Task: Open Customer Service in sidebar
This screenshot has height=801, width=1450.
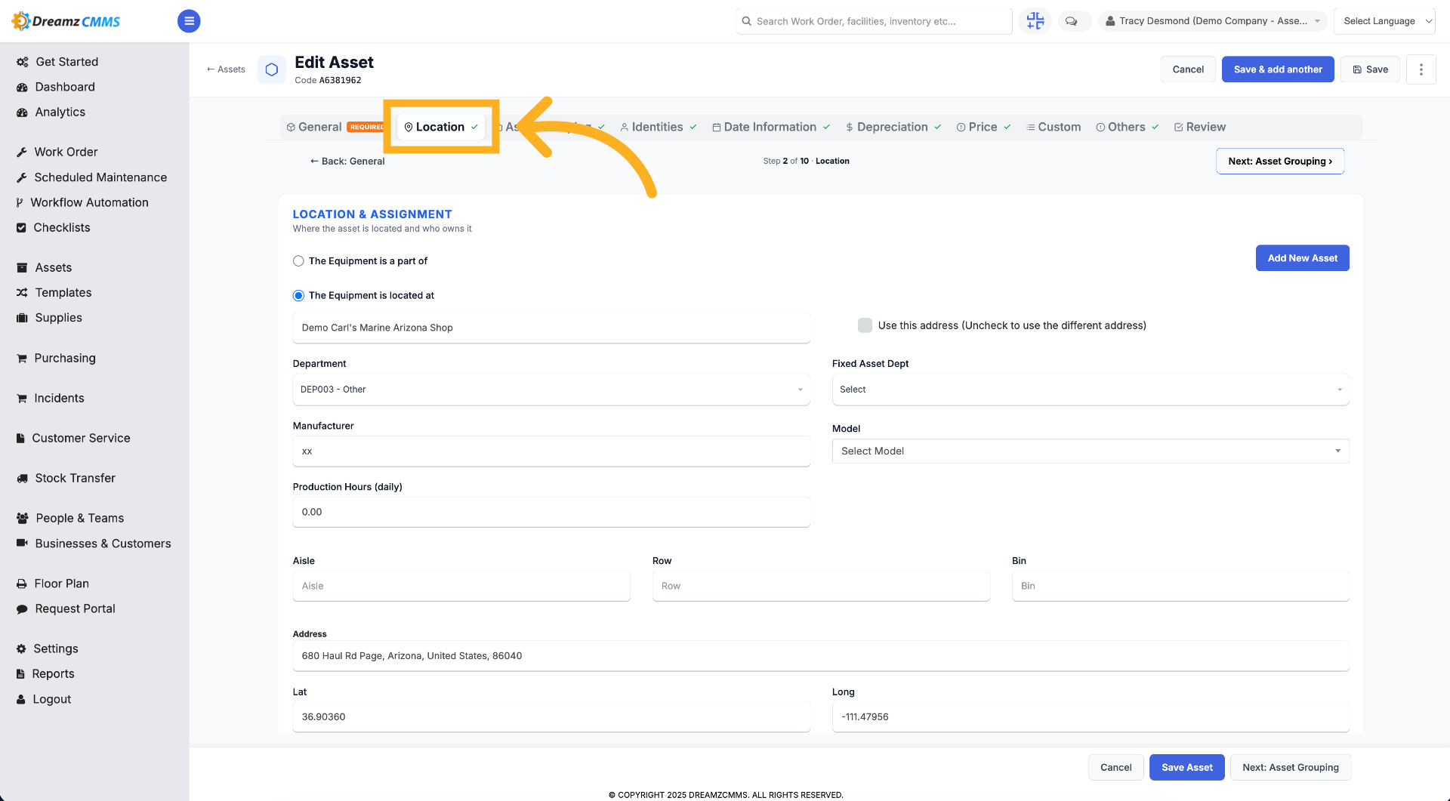Action: (73, 438)
